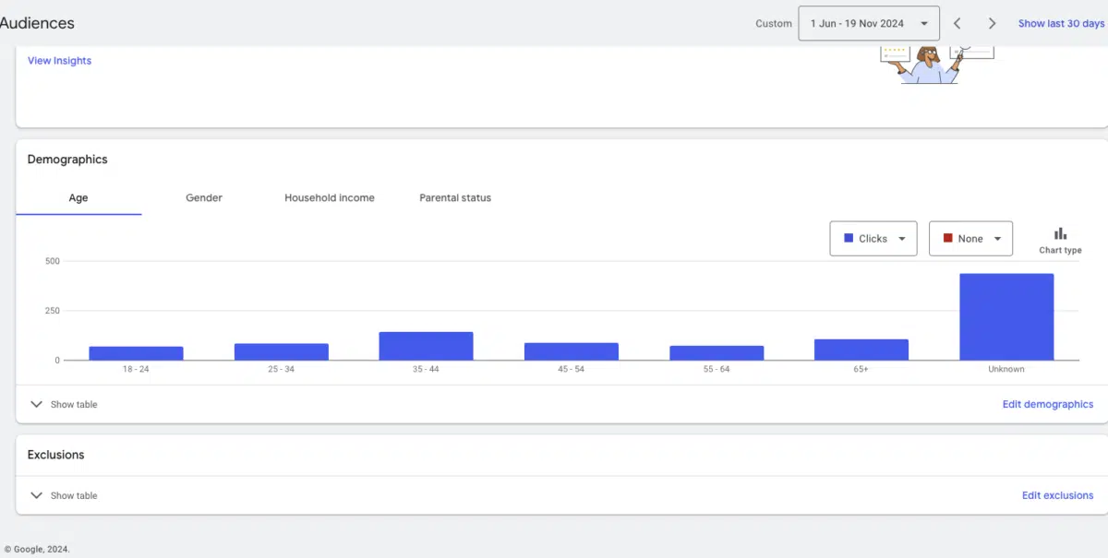Click the Demographics section heading
Image resolution: width=1108 pixels, height=558 pixels.
coord(67,160)
